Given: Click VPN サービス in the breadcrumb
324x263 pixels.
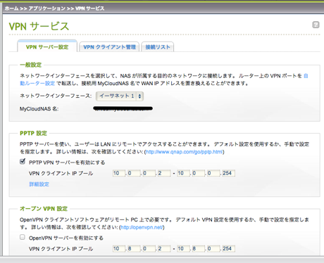Looking at the screenshot, I should pyautogui.click(x=90, y=8).
